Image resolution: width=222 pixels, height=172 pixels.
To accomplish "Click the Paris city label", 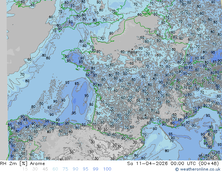I will (x=132, y=52).
